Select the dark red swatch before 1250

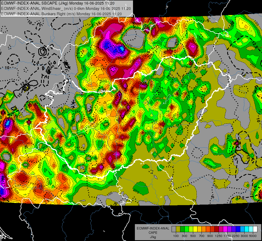click(x=217, y=229)
